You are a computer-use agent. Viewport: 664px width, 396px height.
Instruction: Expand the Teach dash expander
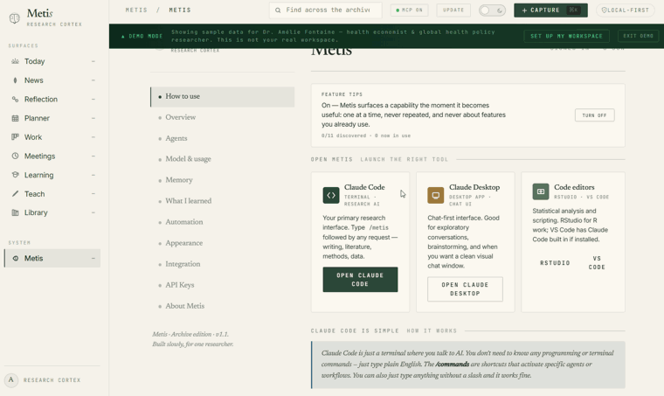pos(93,193)
